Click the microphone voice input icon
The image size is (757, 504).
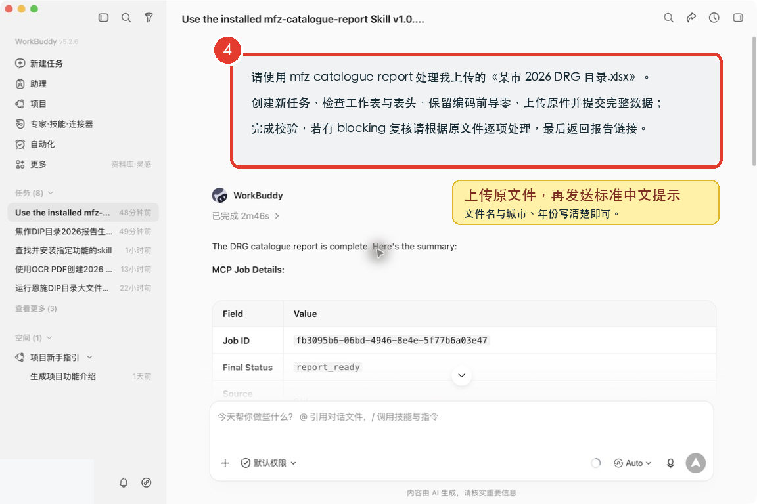[670, 463]
